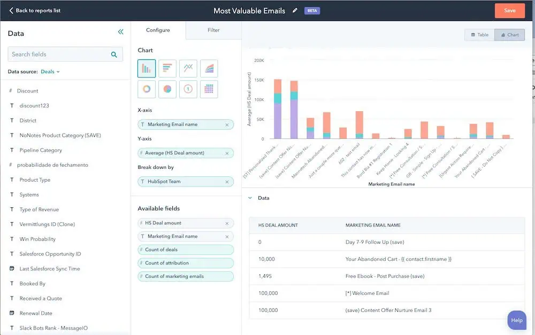This screenshot has width=535, height=335.
Task: Select Vermittlungs ID (Clone) field
Action: click(x=47, y=224)
